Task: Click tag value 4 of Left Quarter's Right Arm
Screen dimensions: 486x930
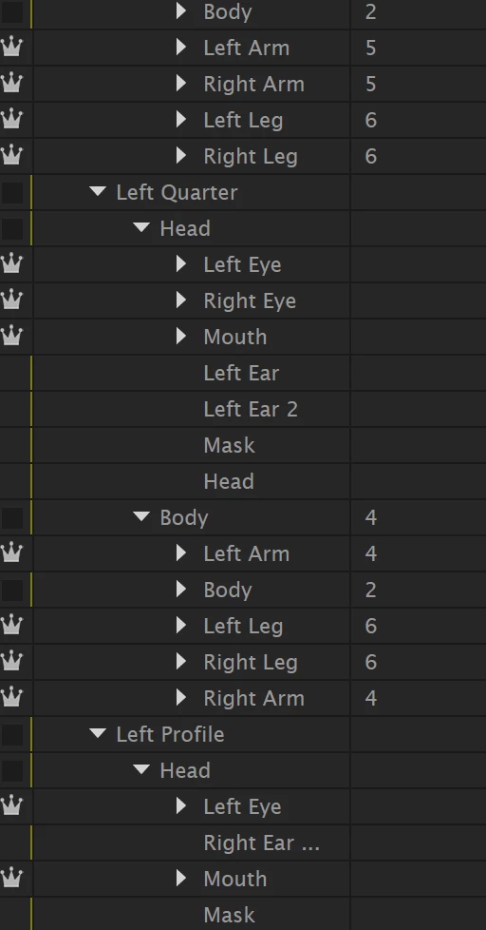Action: (370, 698)
